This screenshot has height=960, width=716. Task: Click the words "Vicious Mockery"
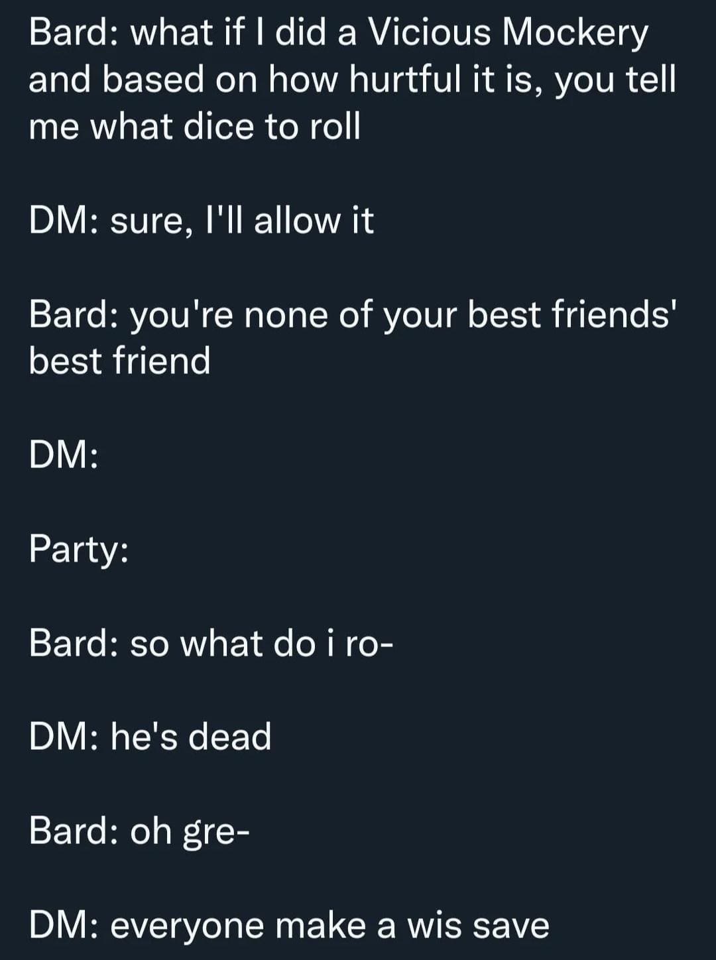(x=507, y=32)
